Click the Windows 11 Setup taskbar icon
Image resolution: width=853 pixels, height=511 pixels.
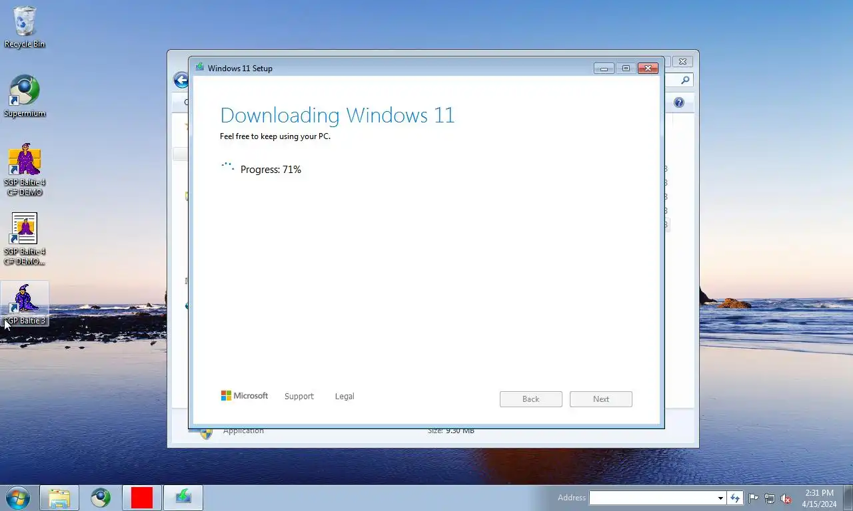tap(183, 498)
